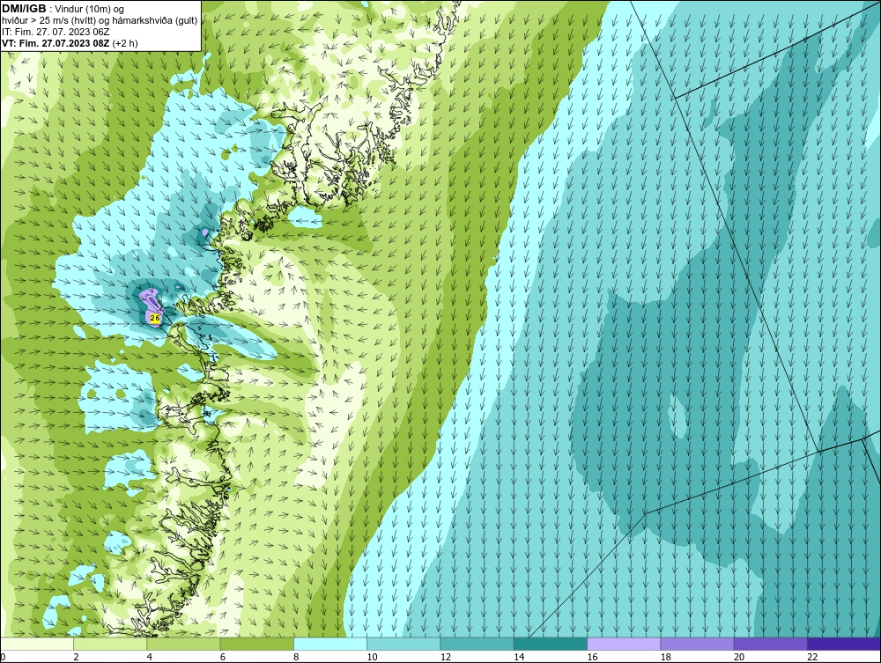Click the DMI/IGB title text
881x663 pixels.
pyautogui.click(x=24, y=9)
